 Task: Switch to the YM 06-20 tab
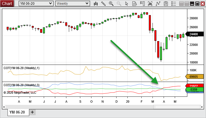pos(17,112)
